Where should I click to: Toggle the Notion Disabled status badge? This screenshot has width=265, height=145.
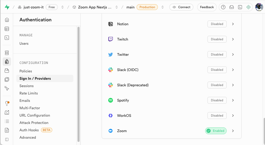[x=217, y=24]
